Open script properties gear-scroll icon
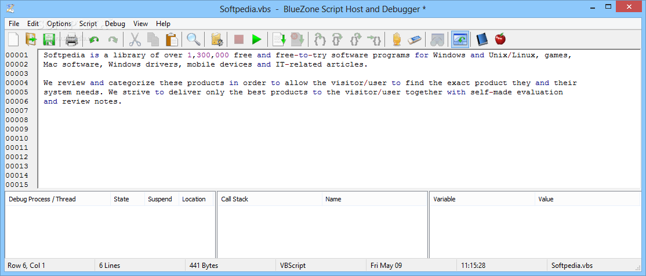The width and height of the screenshot is (646, 276). pyautogui.click(x=217, y=39)
